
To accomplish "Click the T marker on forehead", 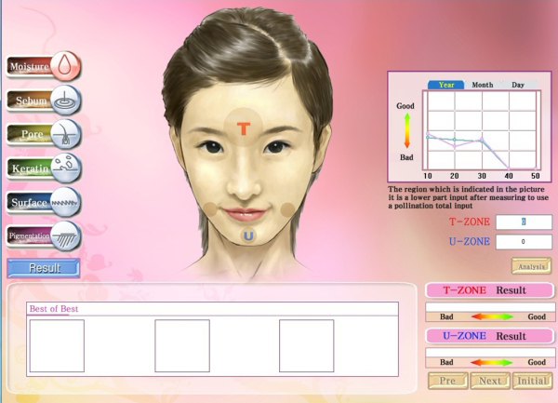I will 244,128.
